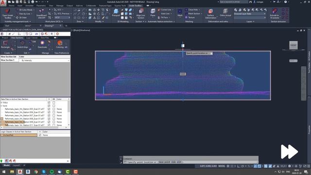The width and height of the screenshot is (311, 175).
Task: Toggle visibility checkbox for Station 005 scan
Action: click(49, 109)
